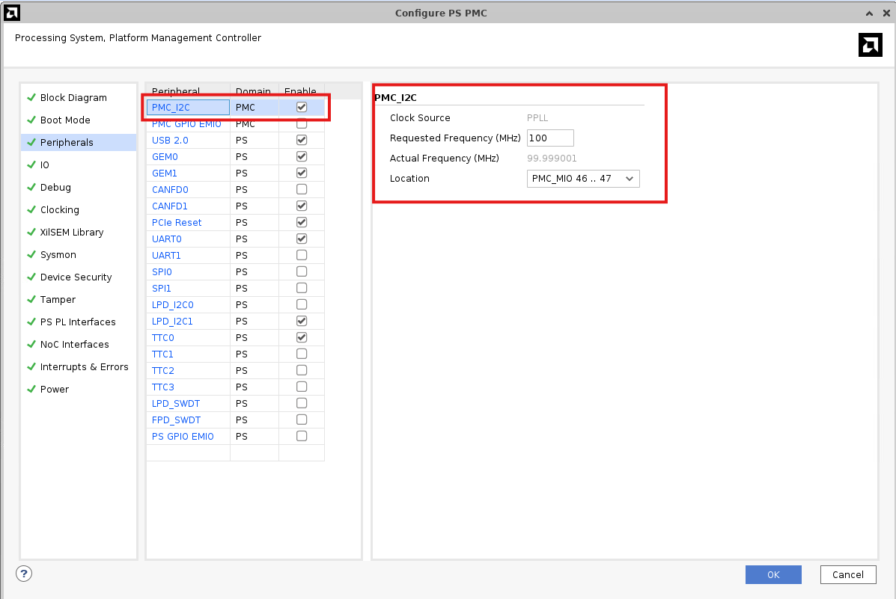This screenshot has height=599, width=896.
Task: Select the PCIe Reset peripheral link
Action: tap(177, 223)
